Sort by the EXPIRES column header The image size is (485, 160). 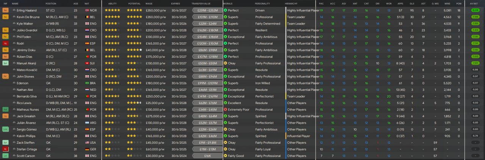pyautogui.click(x=175, y=3)
